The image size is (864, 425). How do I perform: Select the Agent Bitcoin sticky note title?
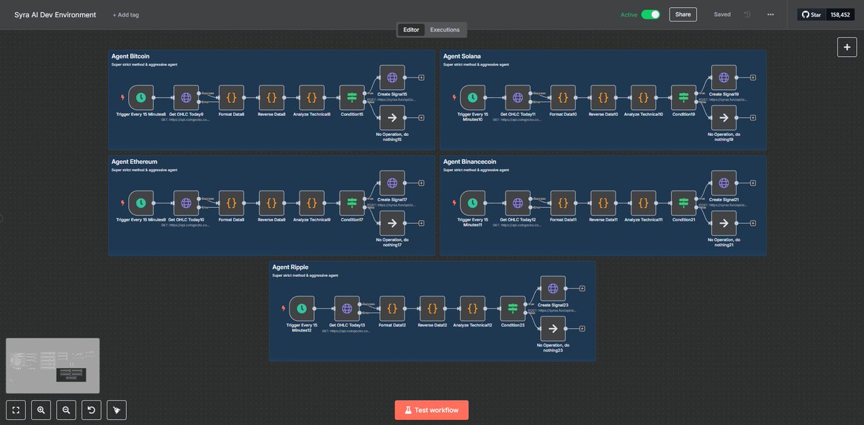pyautogui.click(x=130, y=56)
